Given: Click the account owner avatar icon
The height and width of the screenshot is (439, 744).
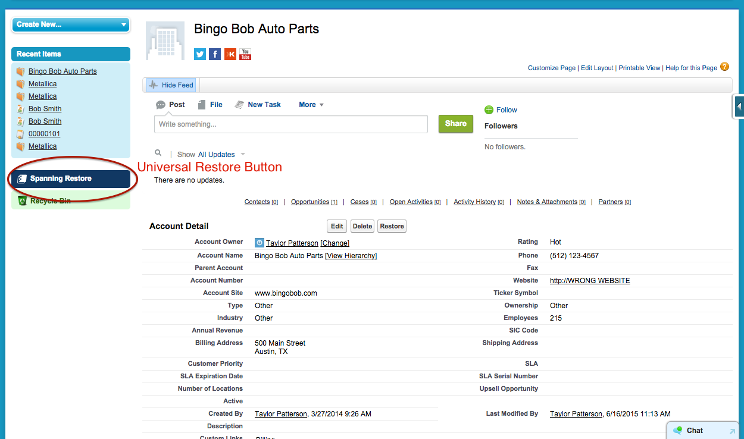Looking at the screenshot, I should pyautogui.click(x=259, y=243).
